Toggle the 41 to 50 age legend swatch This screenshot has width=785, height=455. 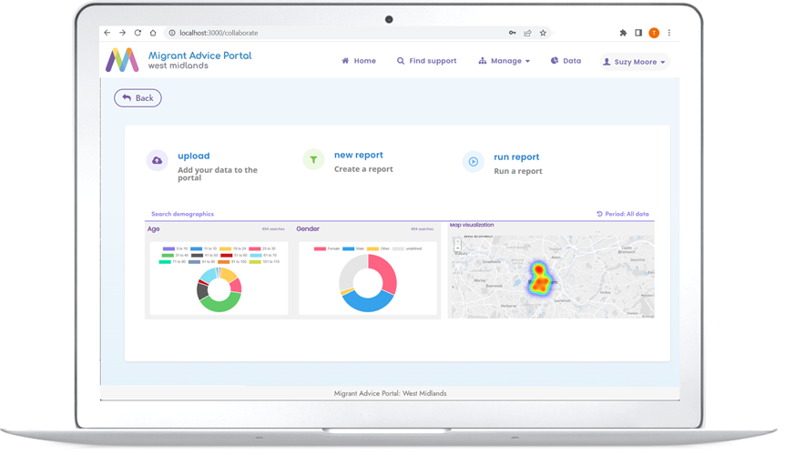click(x=198, y=255)
